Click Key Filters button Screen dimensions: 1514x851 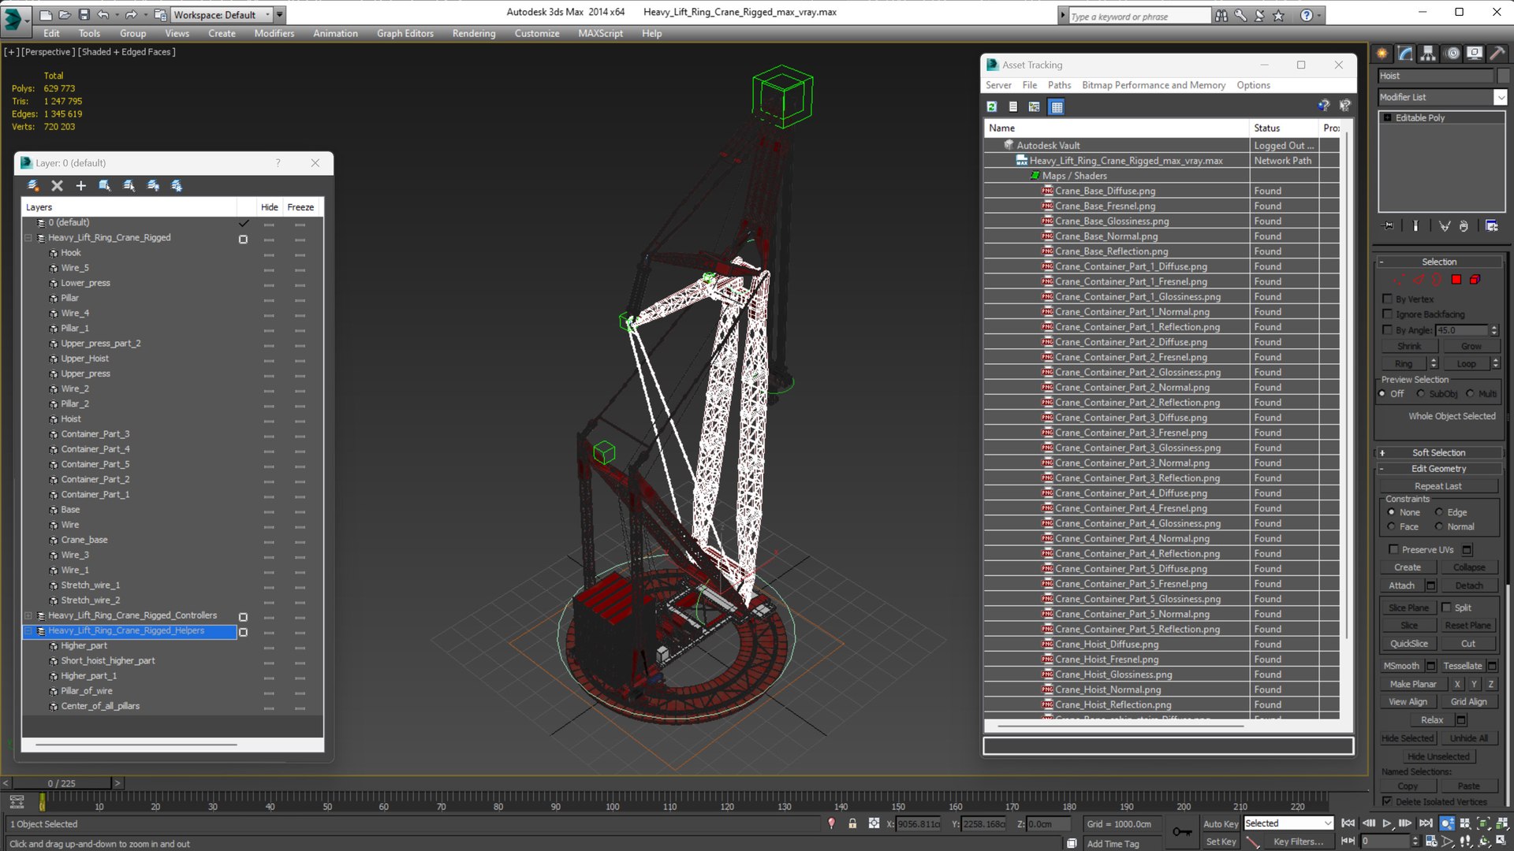1298,842
